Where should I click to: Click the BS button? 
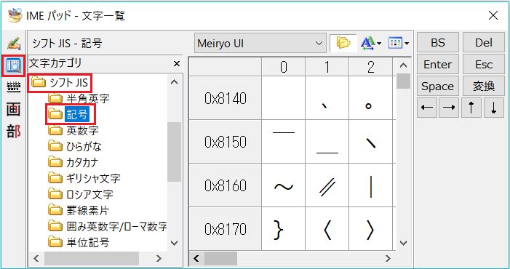[438, 43]
